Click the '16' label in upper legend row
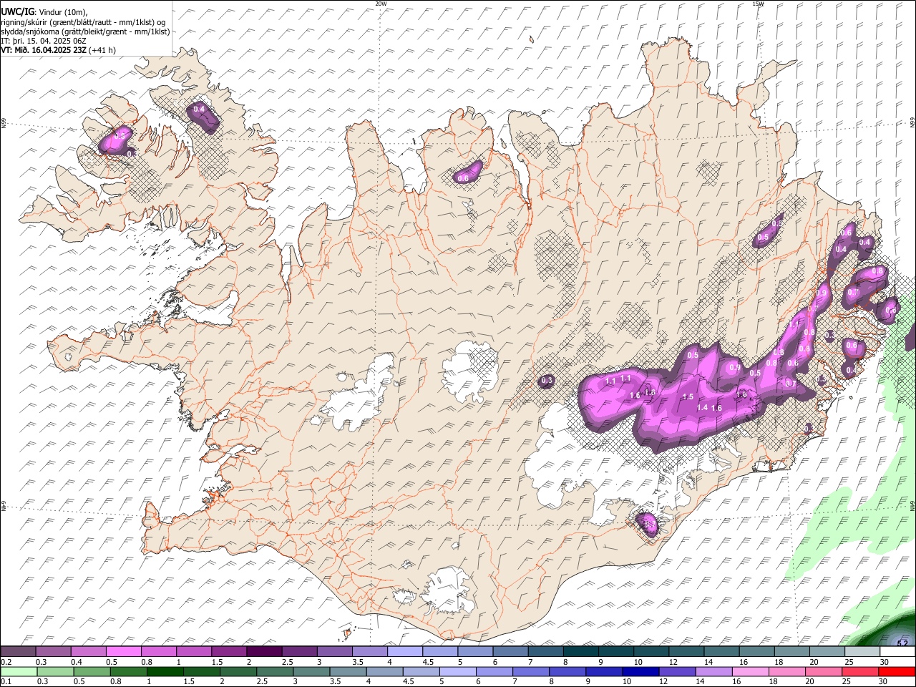Viewport: 916px width, 687px height. click(x=743, y=662)
